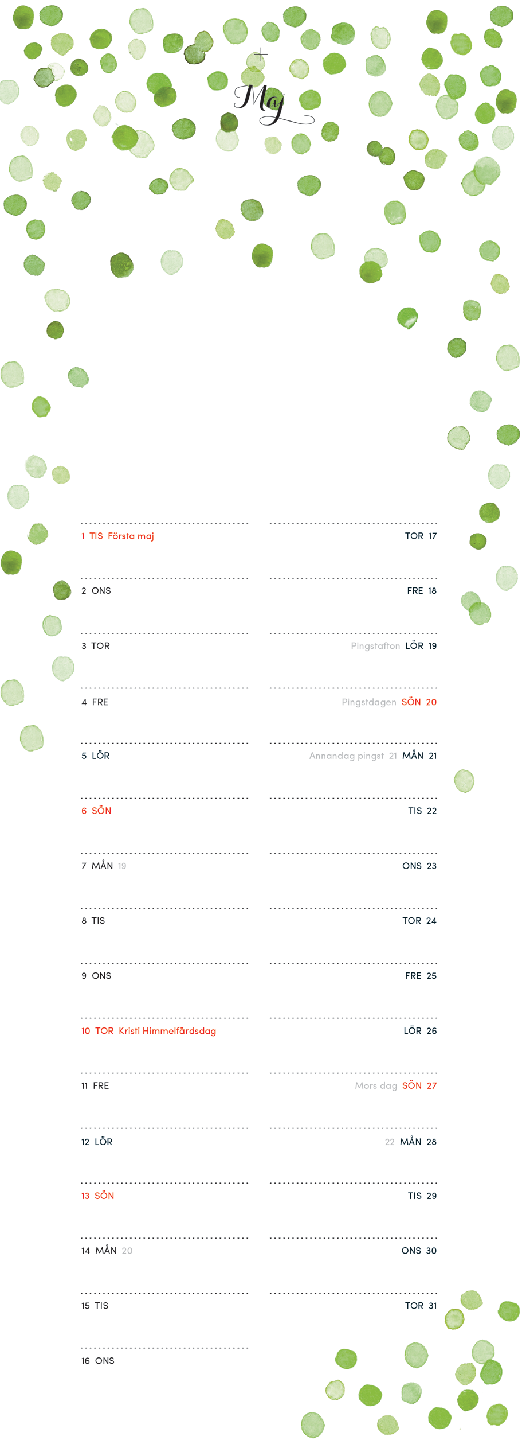Select the 1 TIS Första maj entry
Image resolution: width=522 pixels, height=1444 pixels.
coord(117,536)
